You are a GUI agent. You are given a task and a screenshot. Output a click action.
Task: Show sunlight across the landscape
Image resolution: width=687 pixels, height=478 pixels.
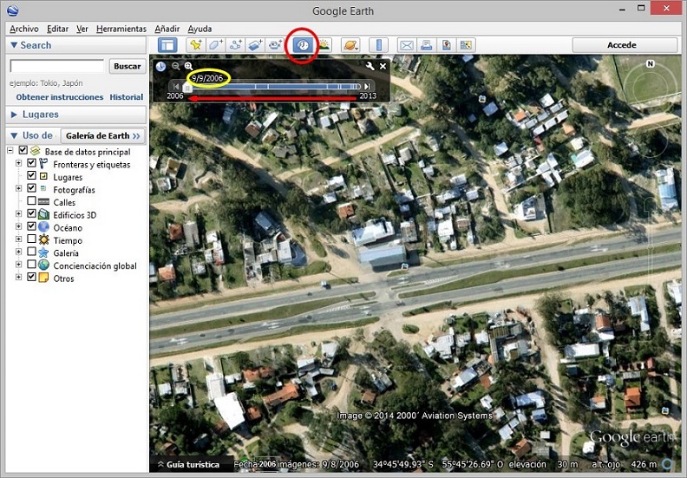(x=324, y=45)
